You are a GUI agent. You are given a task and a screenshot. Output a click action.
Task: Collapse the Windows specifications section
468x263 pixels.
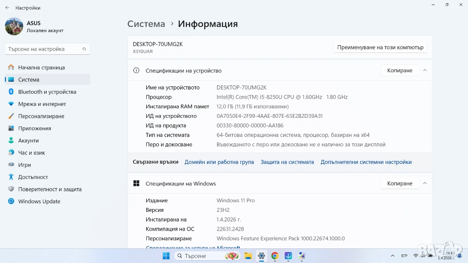[425, 184]
